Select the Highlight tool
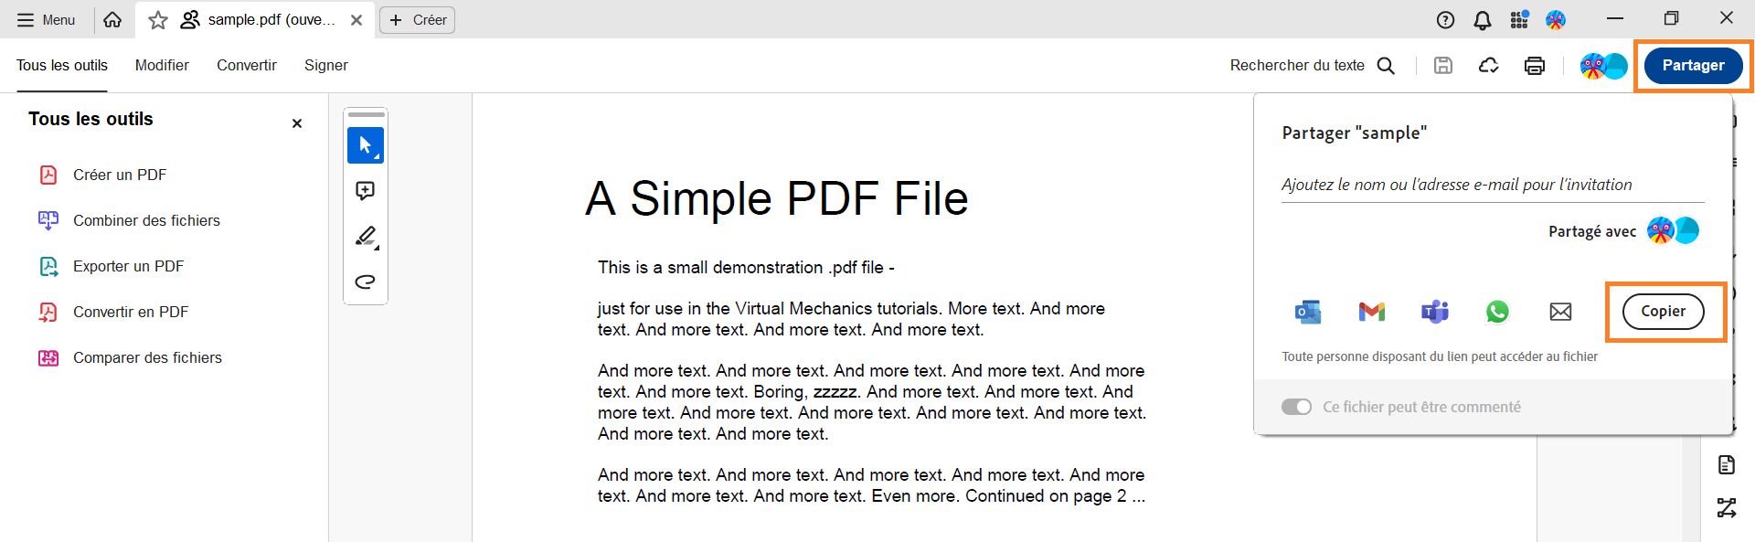The height and width of the screenshot is (542, 1755). tap(364, 236)
